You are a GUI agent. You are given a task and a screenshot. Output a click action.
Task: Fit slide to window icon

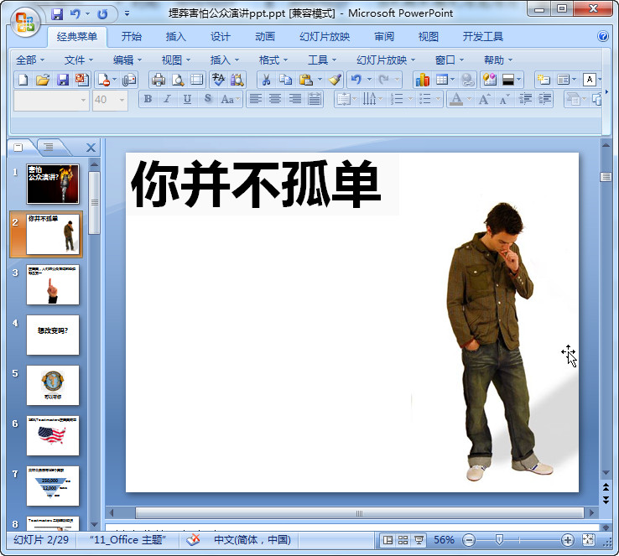tap(588, 540)
